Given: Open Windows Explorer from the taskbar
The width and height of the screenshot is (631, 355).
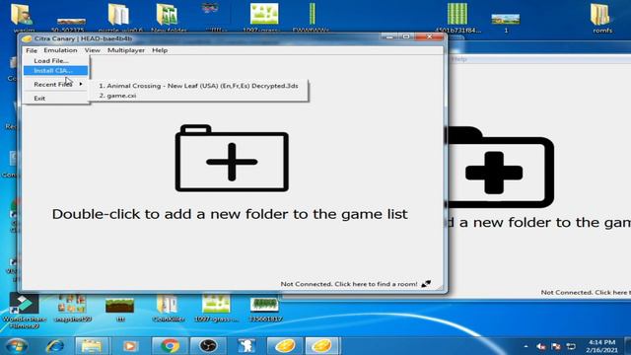Looking at the screenshot, I should pos(92,346).
